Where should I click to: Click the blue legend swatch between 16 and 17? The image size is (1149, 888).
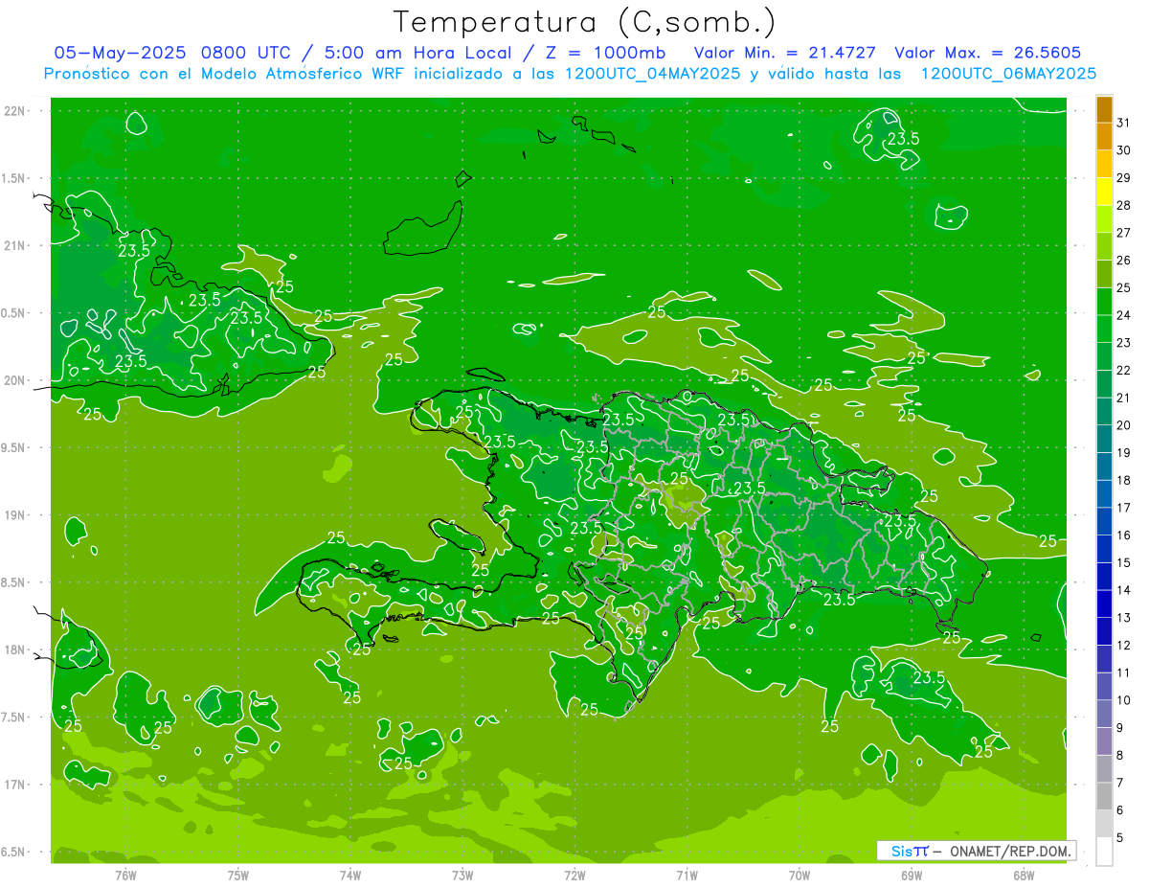[1104, 522]
